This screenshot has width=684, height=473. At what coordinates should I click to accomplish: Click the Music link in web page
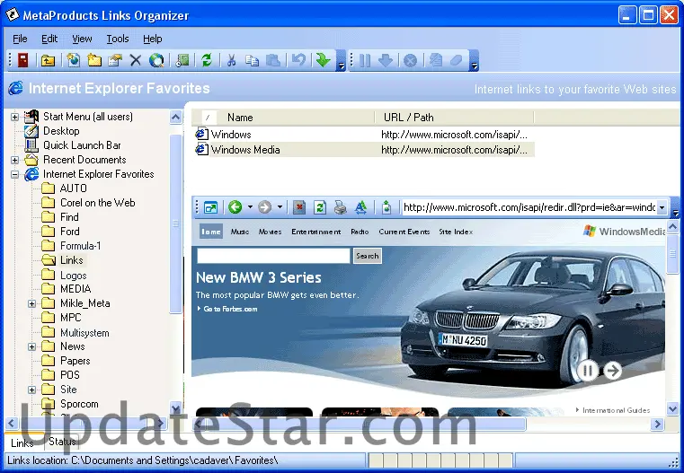pos(240,232)
